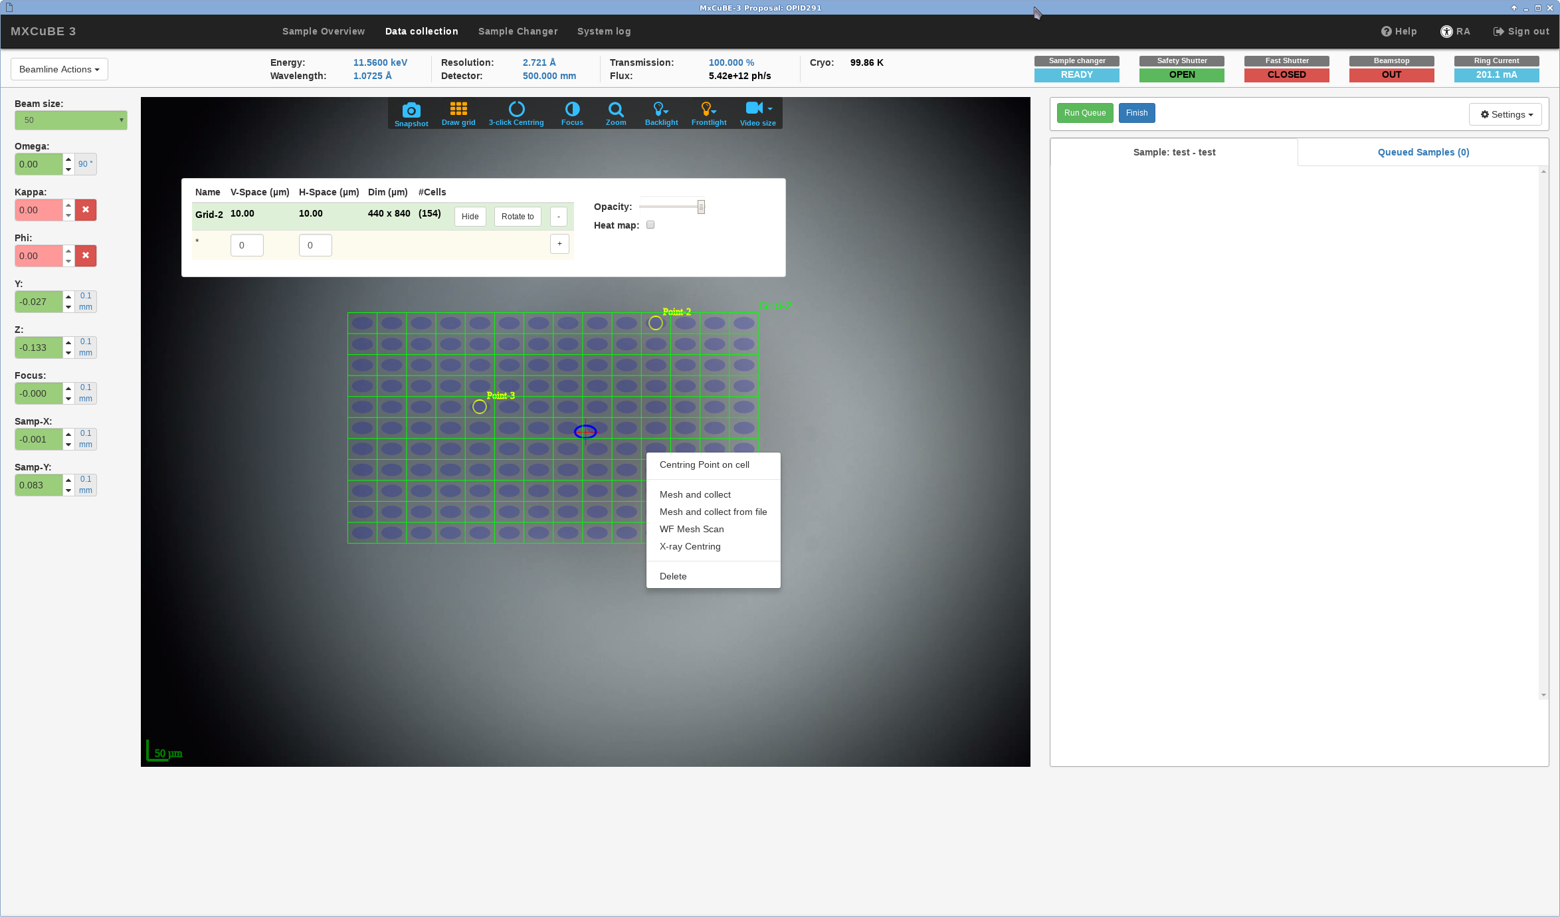Choose Mesh and collect from context menu

tap(695, 494)
